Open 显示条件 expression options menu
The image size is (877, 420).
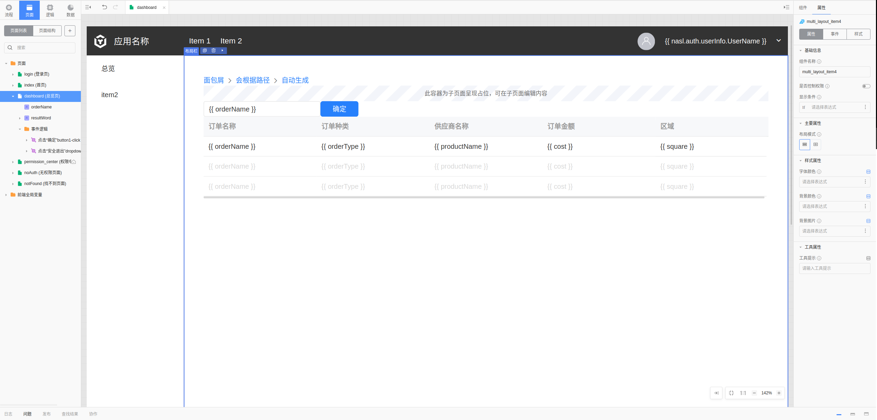click(865, 107)
